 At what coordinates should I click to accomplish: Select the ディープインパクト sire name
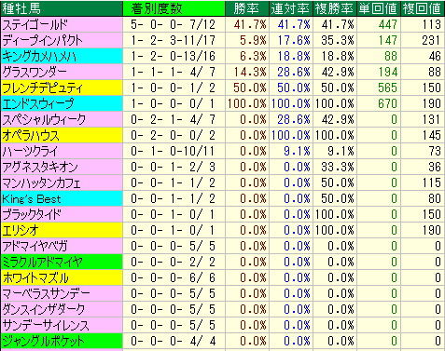click(x=42, y=40)
